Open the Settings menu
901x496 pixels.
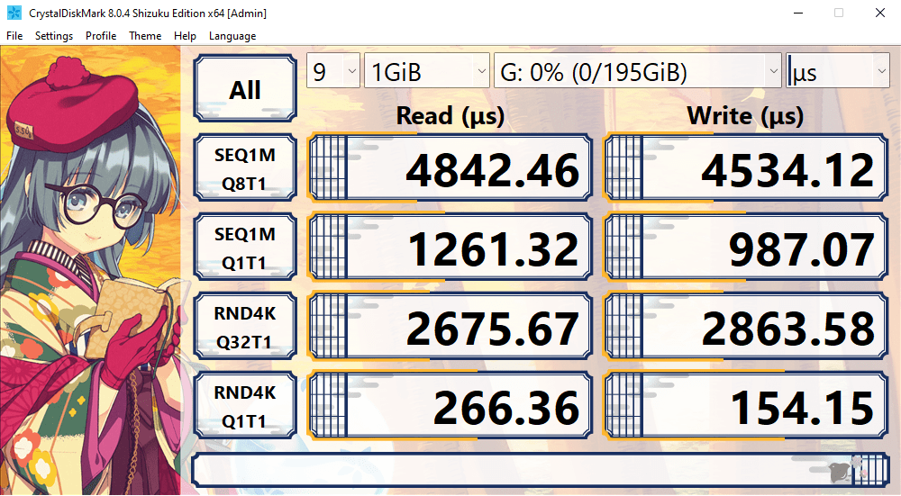click(54, 36)
